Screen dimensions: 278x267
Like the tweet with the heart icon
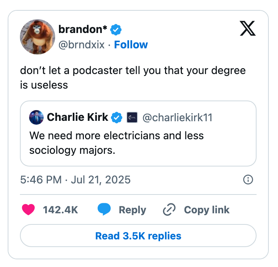tap(28, 210)
